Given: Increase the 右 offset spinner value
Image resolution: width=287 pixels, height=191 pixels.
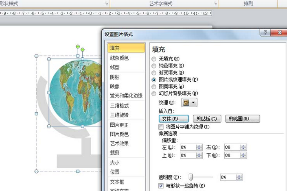Looking at the screenshot, I should pos(243,145).
